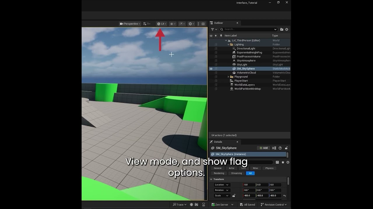Image resolution: width=373 pixels, height=209 pixels.
Task: Click the pin column header in Outliner
Action: 221,36
